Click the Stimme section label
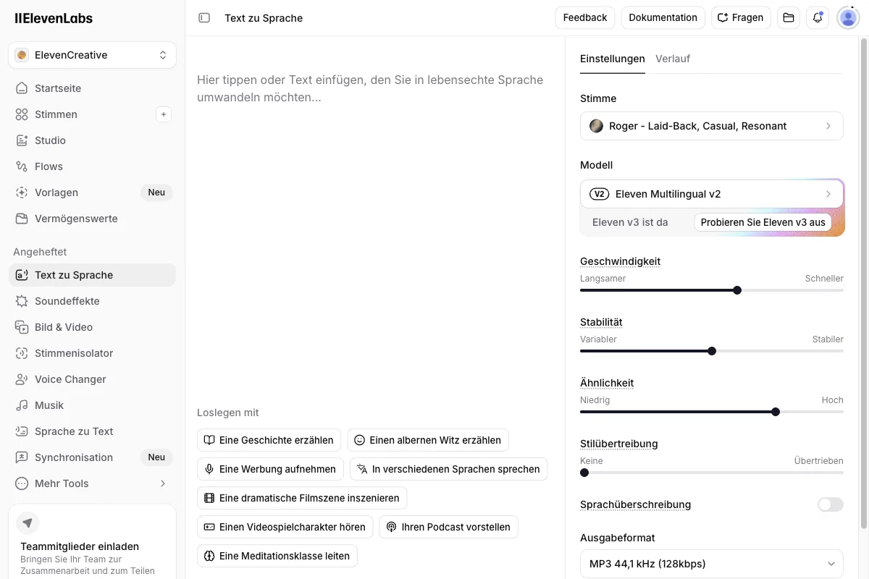The height and width of the screenshot is (579, 869). [598, 98]
